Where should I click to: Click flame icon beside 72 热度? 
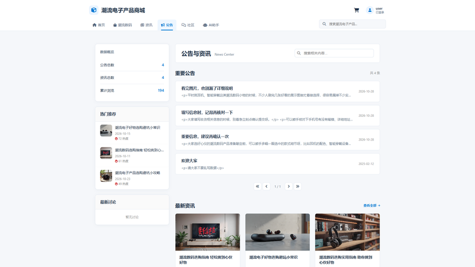[116, 139]
